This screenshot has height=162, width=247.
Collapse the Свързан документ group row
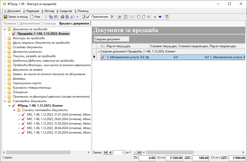99,51
